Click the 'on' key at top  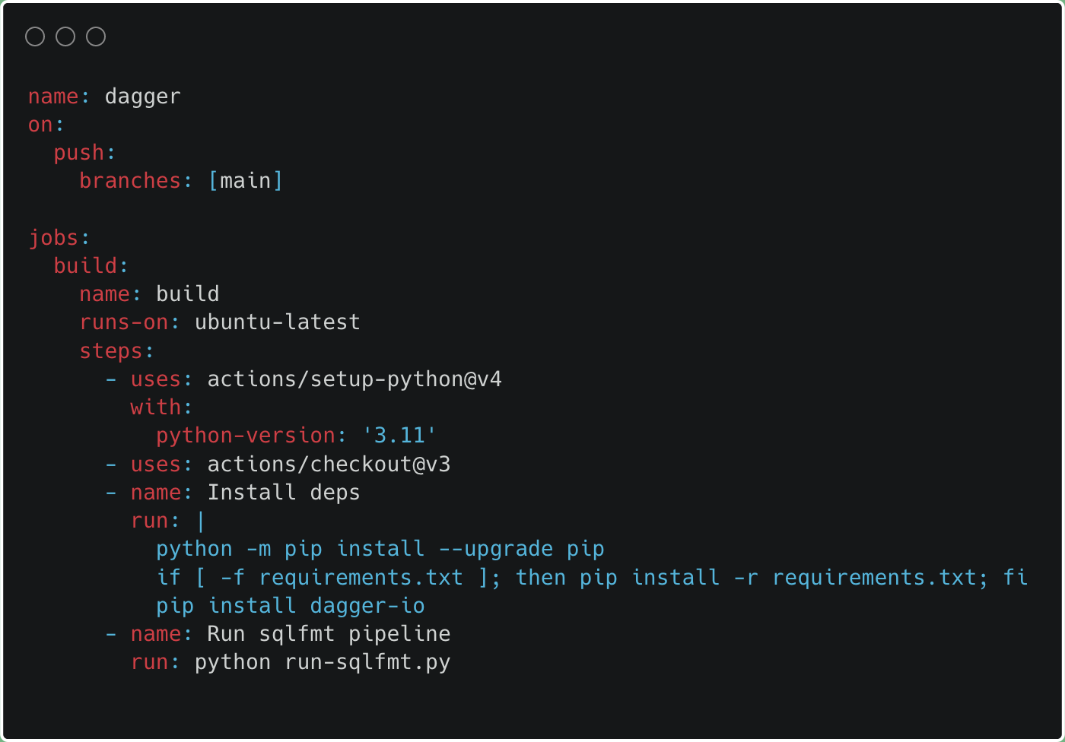click(41, 125)
